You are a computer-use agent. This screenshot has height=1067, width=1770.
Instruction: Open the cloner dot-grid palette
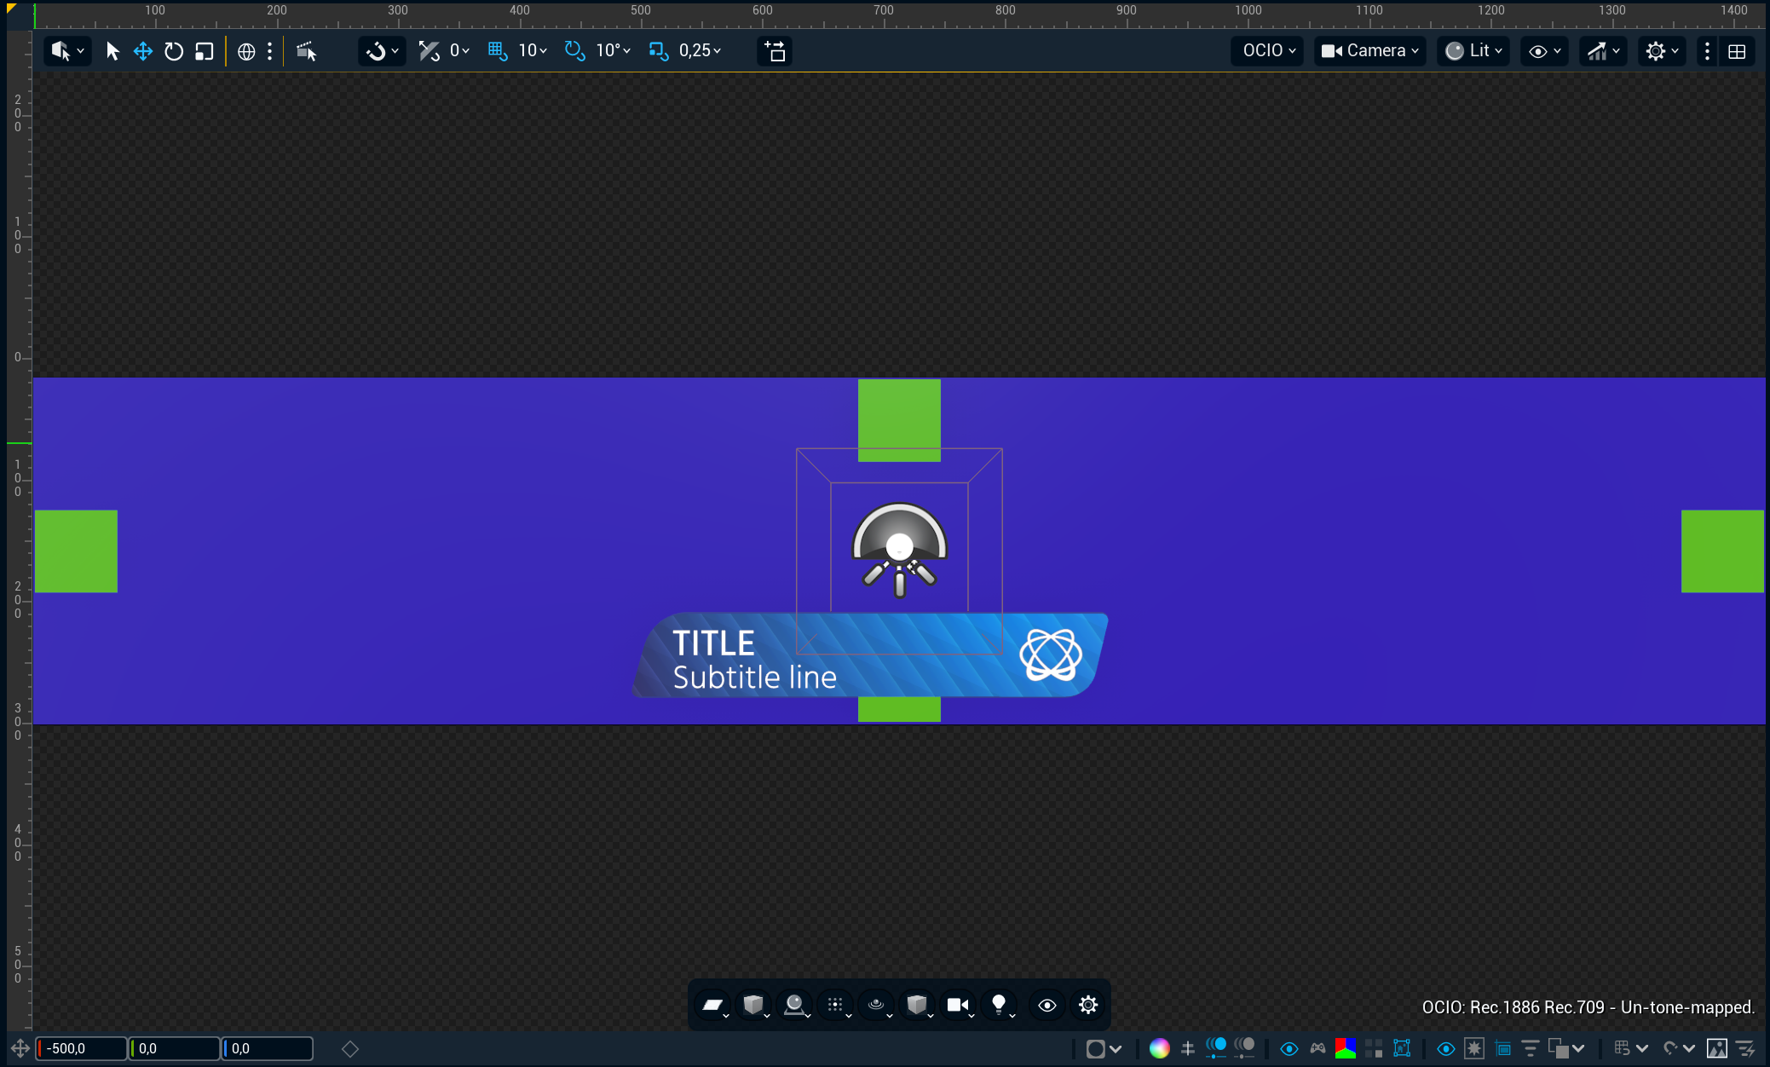coord(836,1006)
